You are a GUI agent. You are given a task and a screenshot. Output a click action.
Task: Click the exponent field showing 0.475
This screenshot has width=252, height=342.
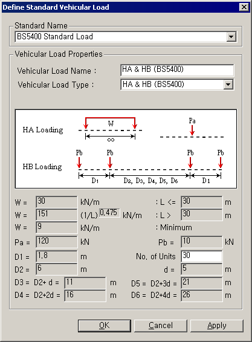pos(109,213)
